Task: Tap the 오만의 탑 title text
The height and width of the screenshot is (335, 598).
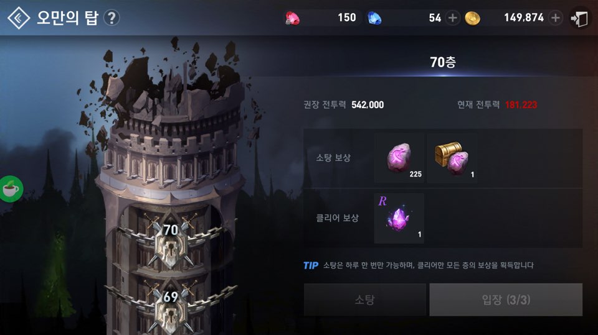Action: click(67, 18)
